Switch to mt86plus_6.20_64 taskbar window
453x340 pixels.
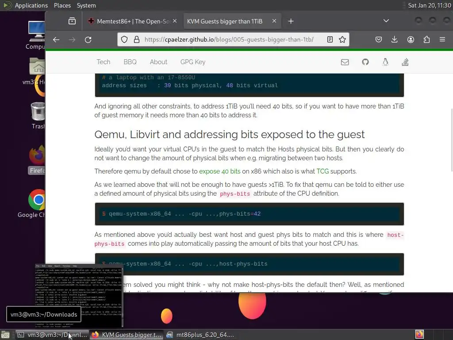(x=200, y=335)
